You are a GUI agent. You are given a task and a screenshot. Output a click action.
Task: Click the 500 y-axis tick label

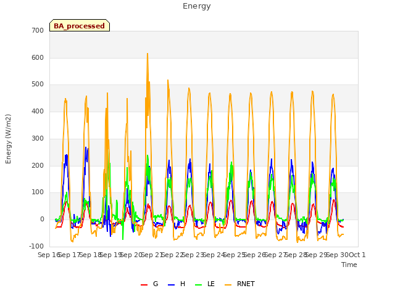click(x=38, y=84)
